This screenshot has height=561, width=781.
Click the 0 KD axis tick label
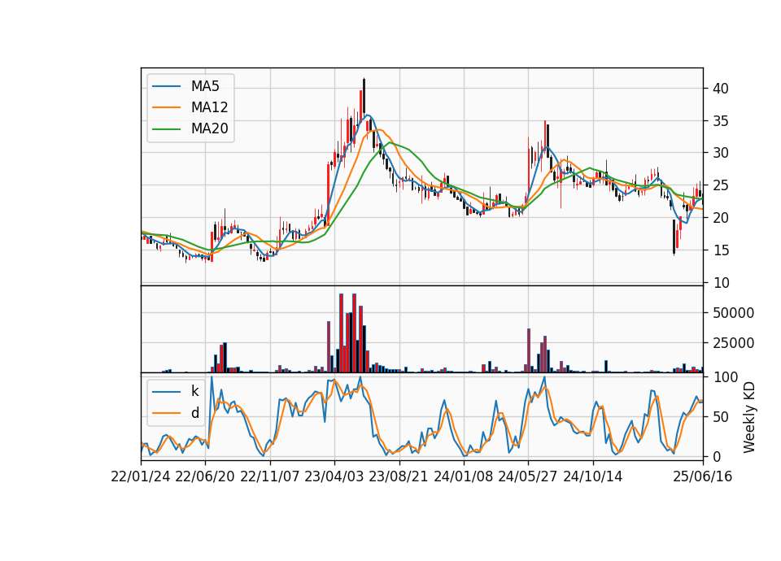click(717, 456)
